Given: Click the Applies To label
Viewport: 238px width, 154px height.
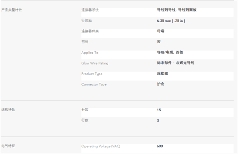Looking at the screenshot, I should 90,53.
